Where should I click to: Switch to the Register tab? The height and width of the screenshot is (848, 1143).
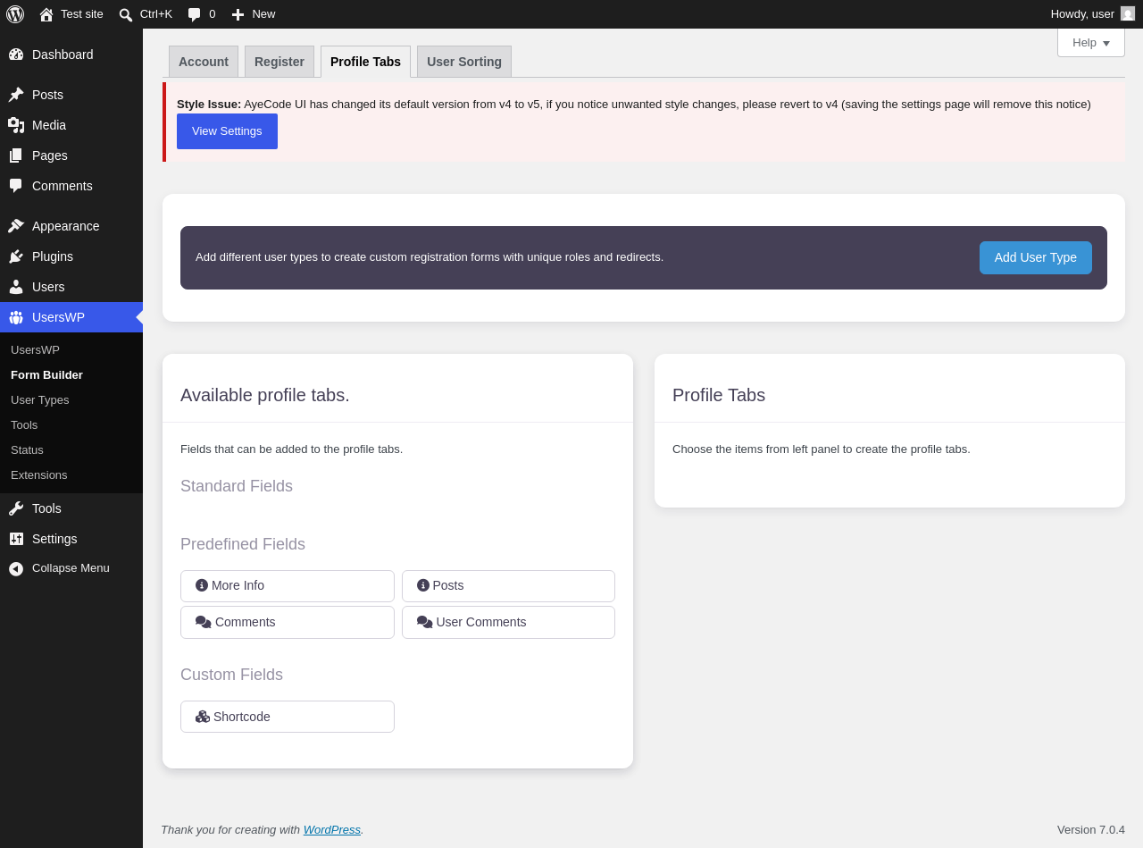(279, 62)
